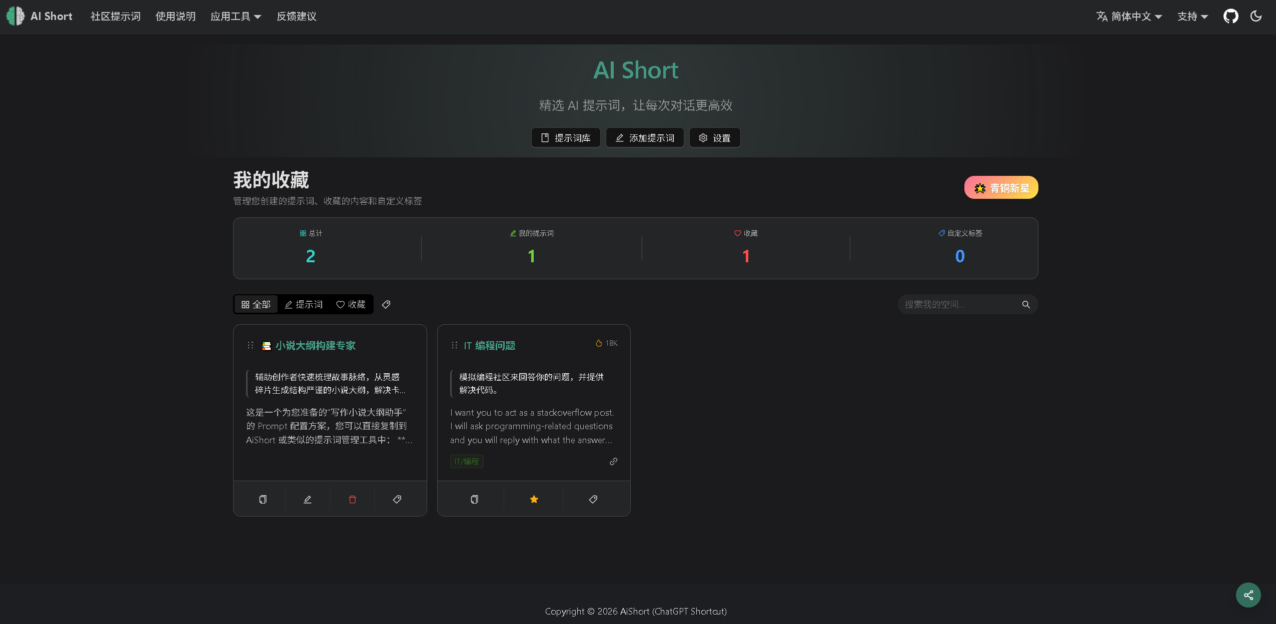
Task: Click the flame 18K popularity indicator
Action: click(607, 343)
